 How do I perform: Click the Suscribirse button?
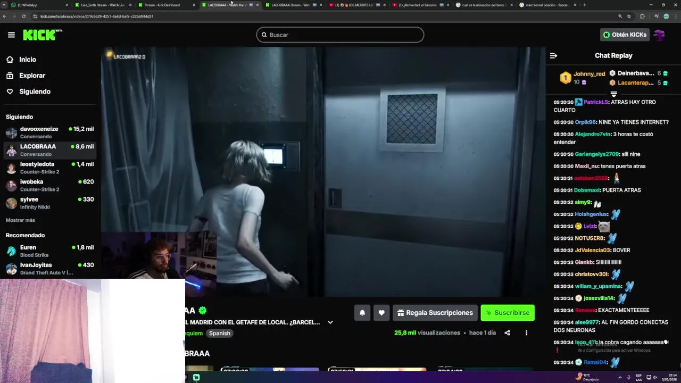(x=508, y=313)
